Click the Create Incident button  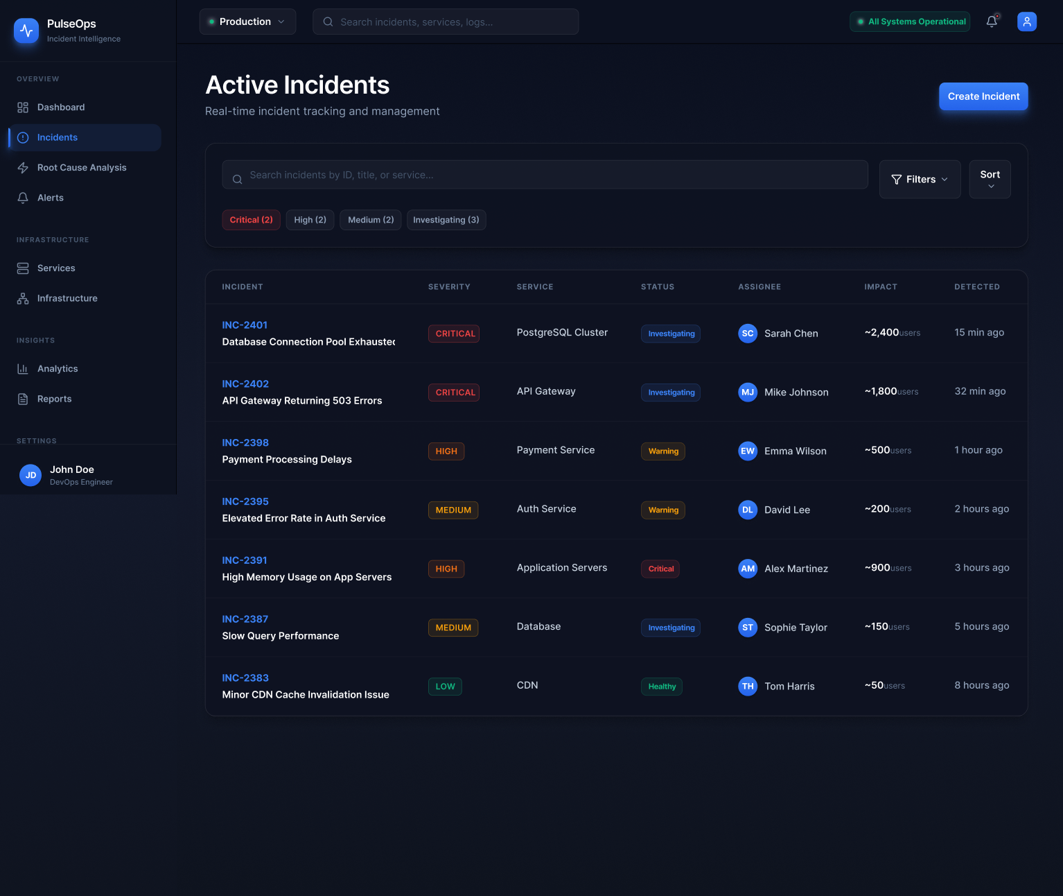coord(983,96)
